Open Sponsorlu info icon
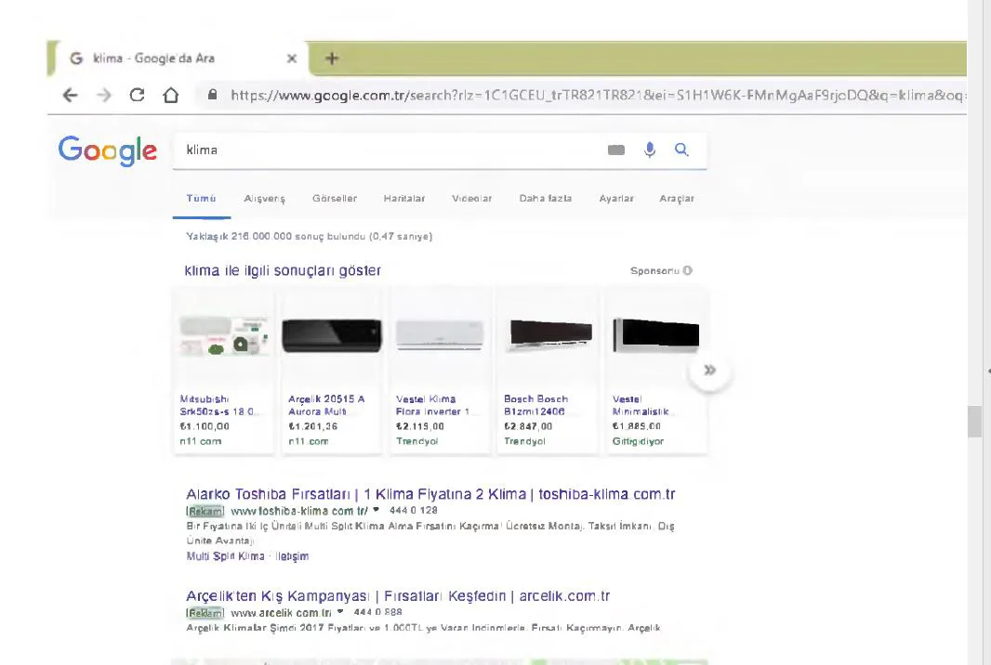This screenshot has height=665, width=991. tap(688, 270)
